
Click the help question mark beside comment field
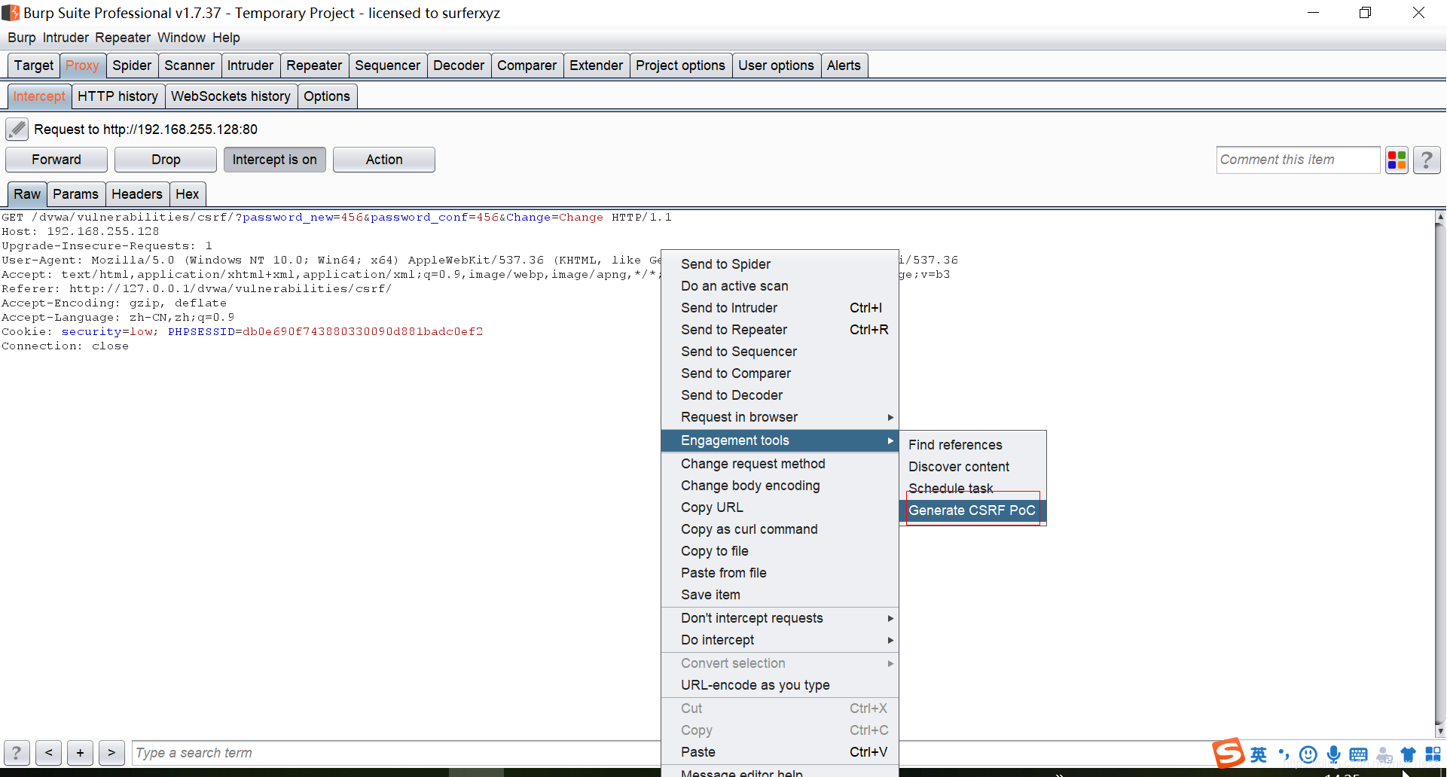click(x=1427, y=160)
